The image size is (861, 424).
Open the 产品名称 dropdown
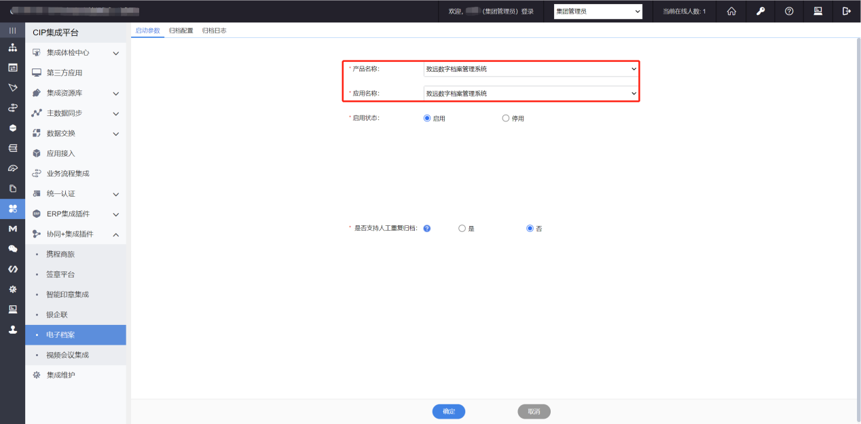pos(531,69)
